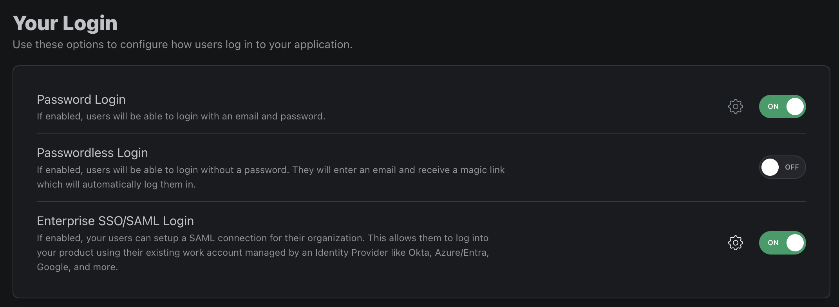Enable the Passwordless Login toggle

(782, 167)
